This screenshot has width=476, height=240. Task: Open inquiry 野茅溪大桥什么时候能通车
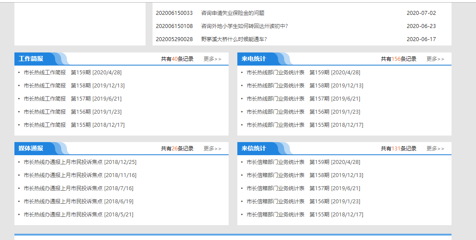(x=234, y=39)
